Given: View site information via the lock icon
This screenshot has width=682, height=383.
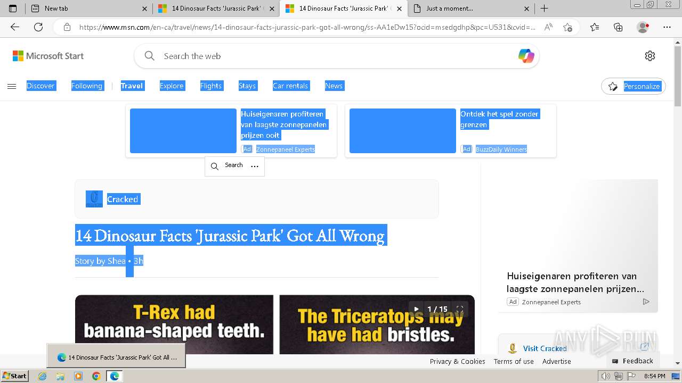Looking at the screenshot, I should click(67, 27).
